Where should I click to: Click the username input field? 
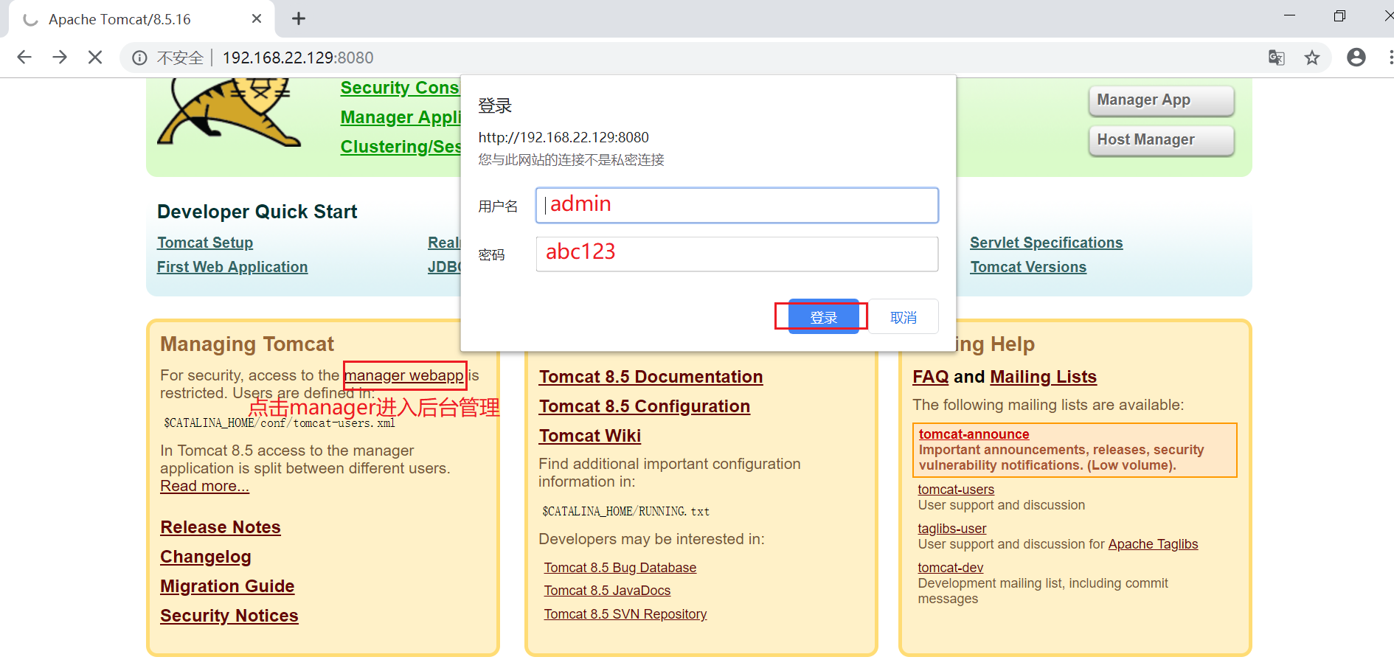pyautogui.click(x=737, y=205)
